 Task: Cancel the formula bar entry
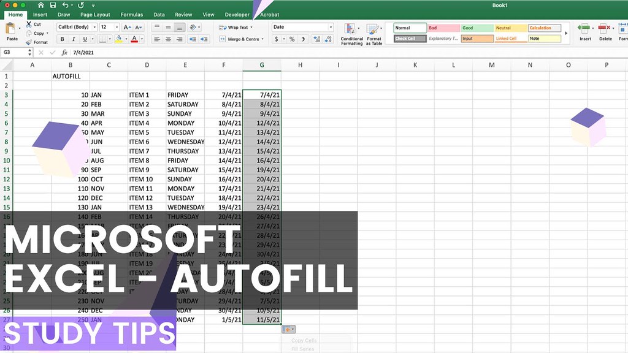(x=41, y=53)
